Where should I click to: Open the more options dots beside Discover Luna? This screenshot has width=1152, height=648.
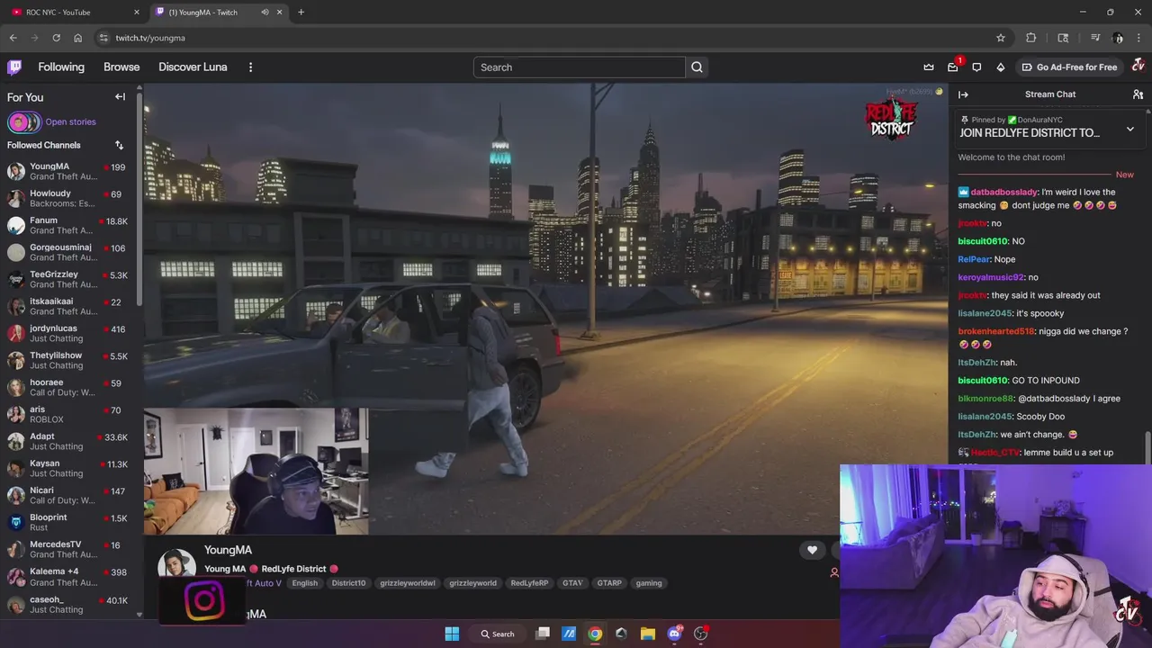click(x=250, y=67)
